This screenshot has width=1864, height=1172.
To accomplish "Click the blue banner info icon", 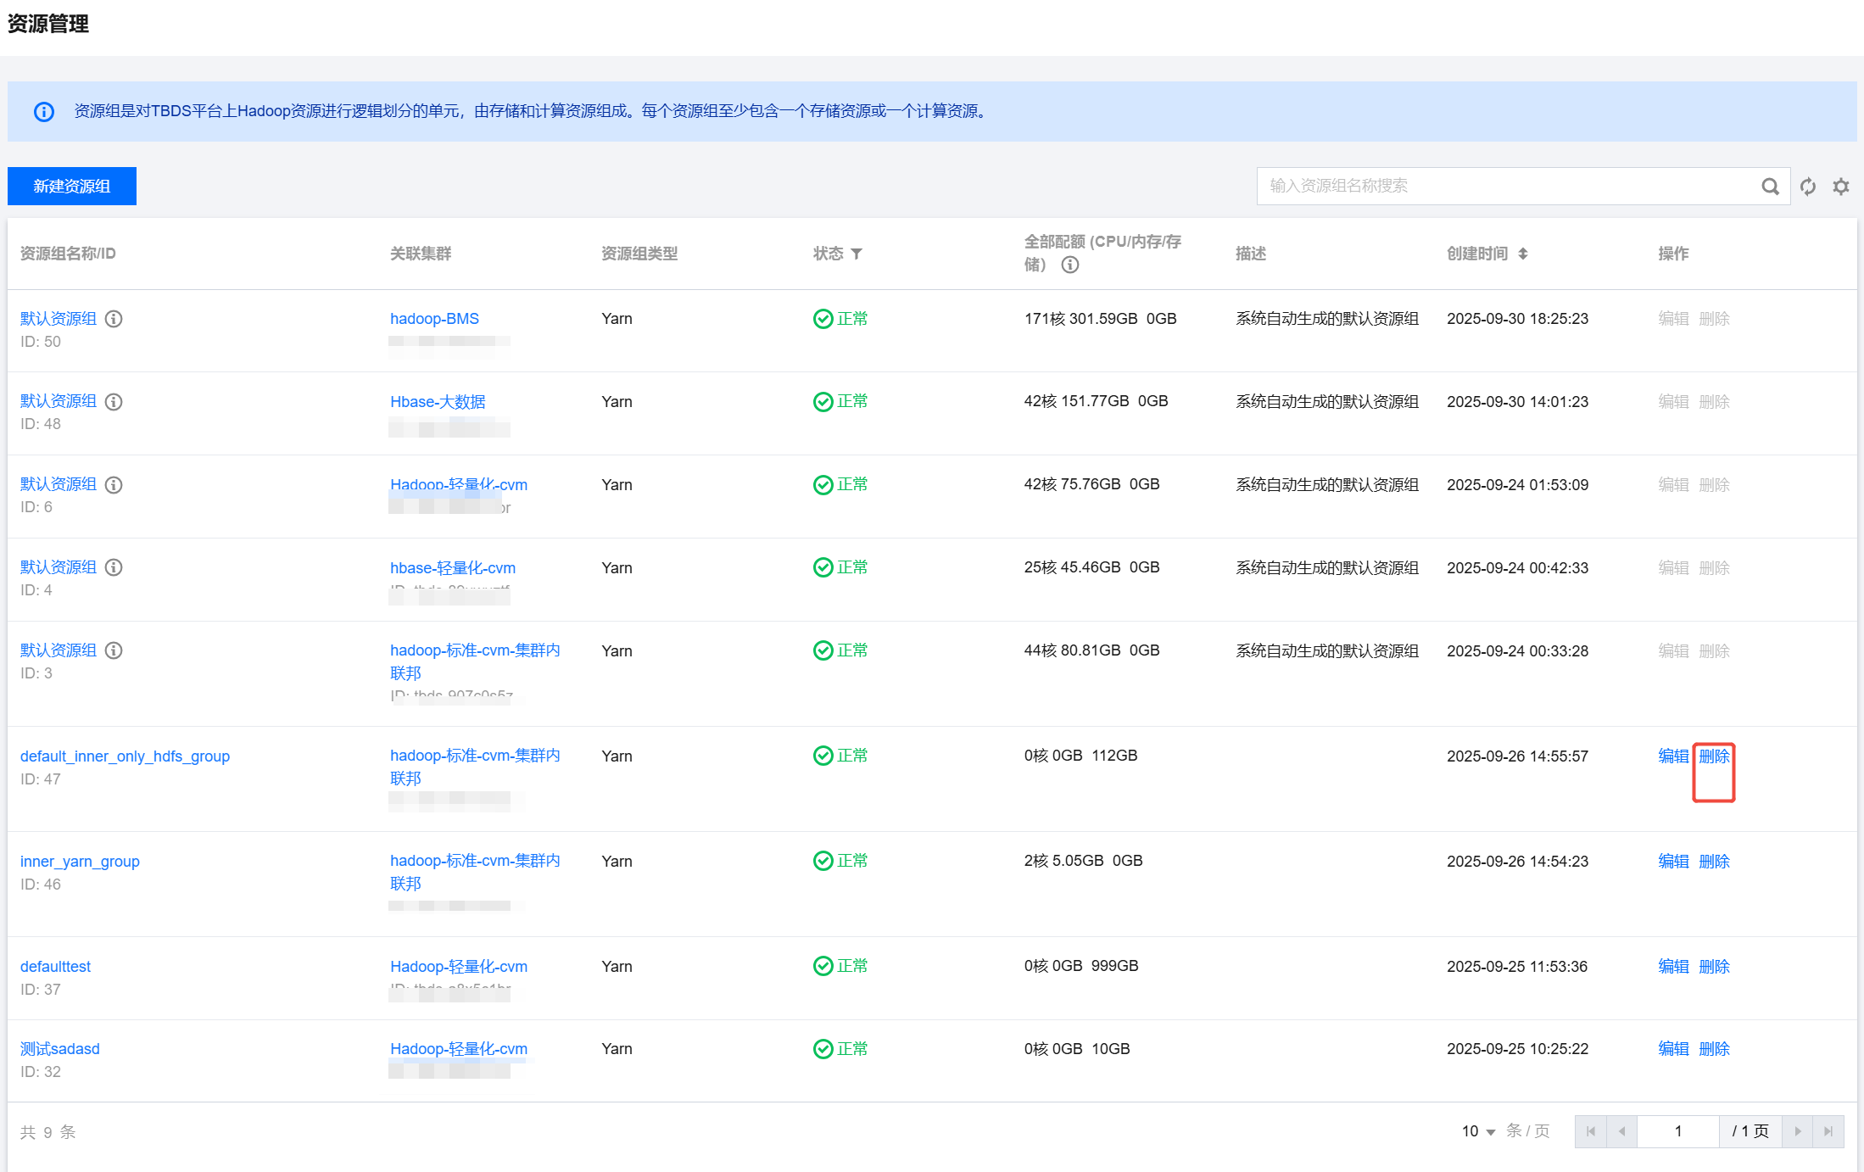I will (44, 112).
